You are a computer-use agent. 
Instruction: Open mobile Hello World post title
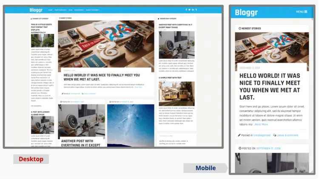[270, 87]
